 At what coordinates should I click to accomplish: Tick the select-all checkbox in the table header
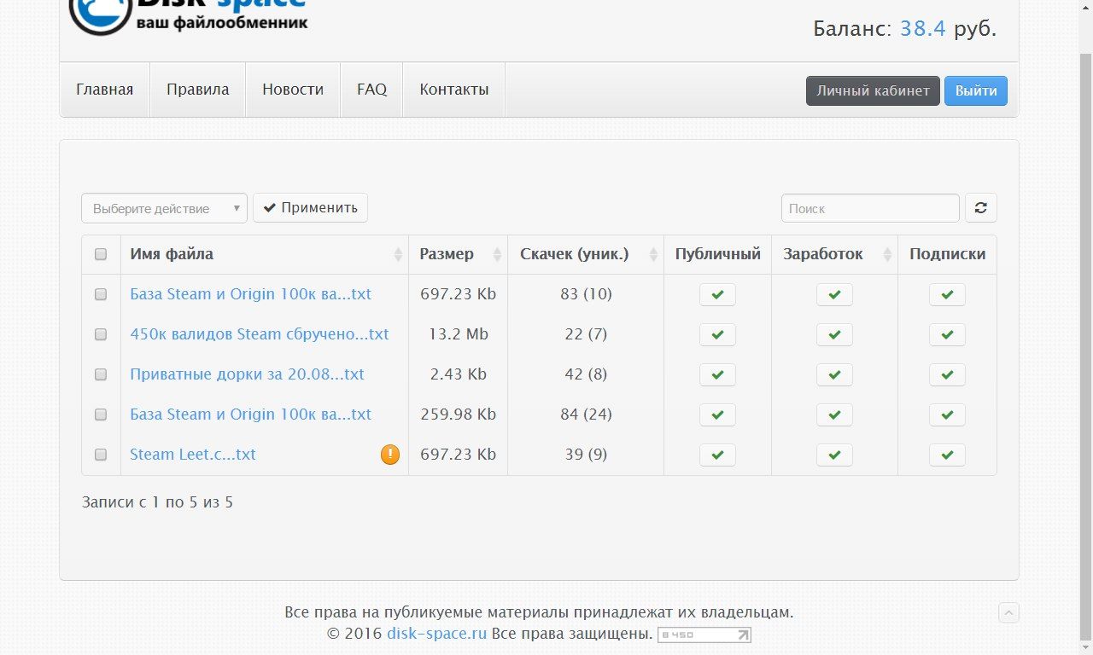101,254
